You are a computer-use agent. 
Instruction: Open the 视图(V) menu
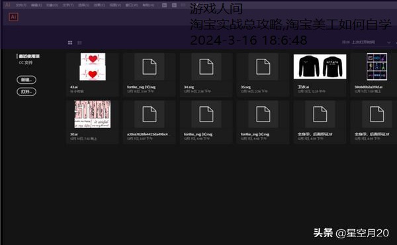click(x=115, y=5)
